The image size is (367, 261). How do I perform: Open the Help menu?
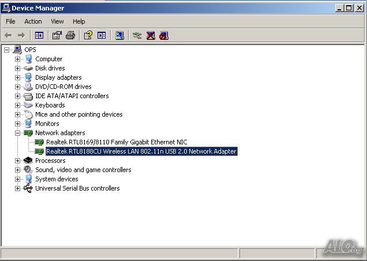coord(79,21)
